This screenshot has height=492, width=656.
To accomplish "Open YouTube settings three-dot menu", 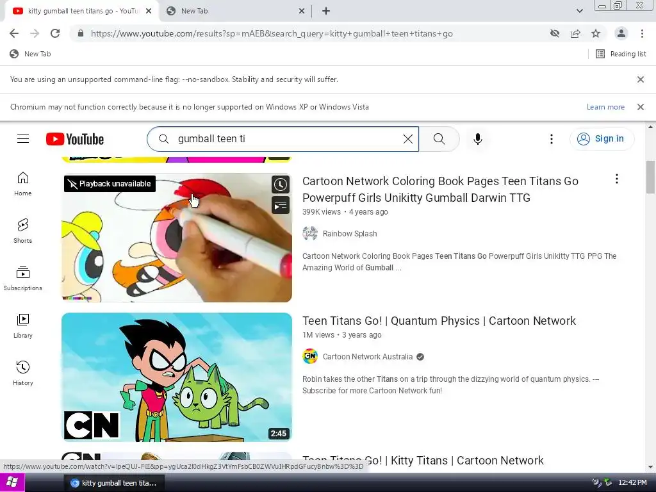I will [x=552, y=139].
